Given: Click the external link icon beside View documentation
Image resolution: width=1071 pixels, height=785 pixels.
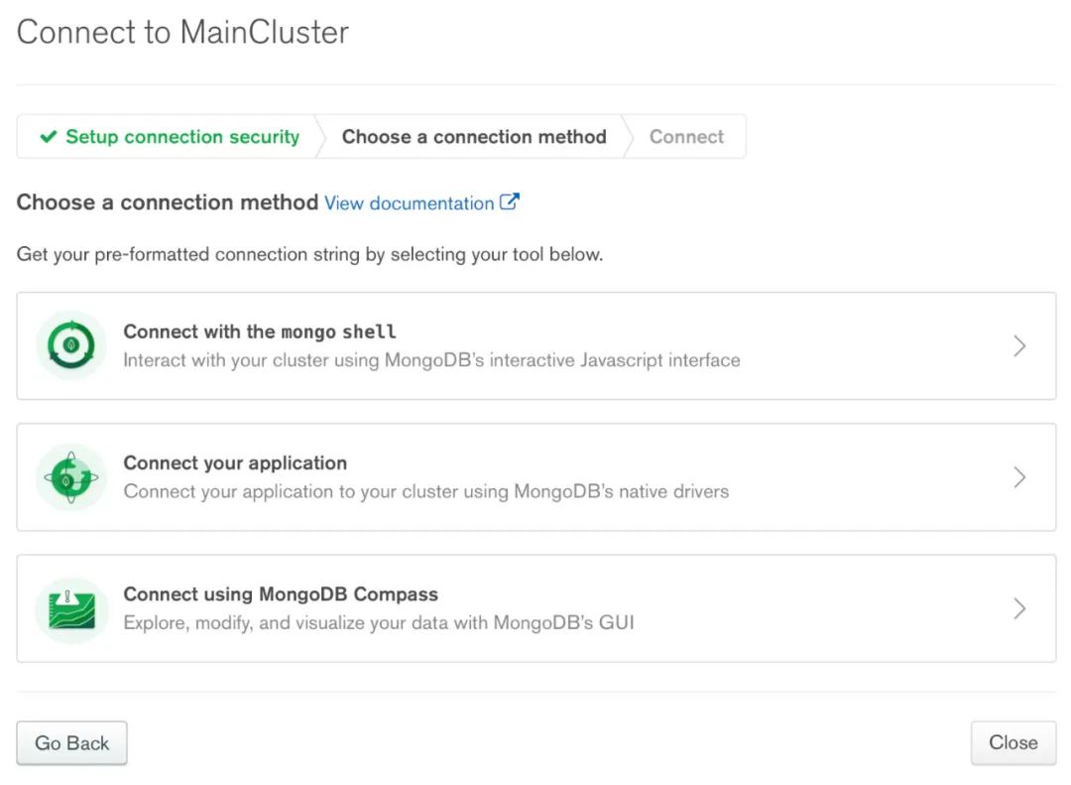Looking at the screenshot, I should (510, 201).
